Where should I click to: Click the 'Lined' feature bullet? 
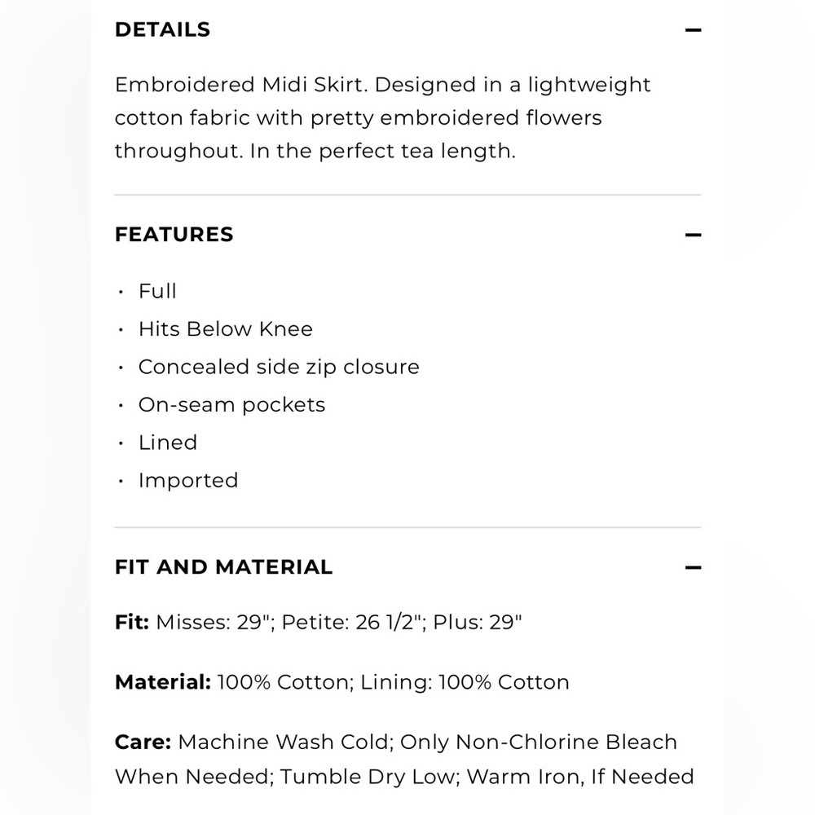[x=168, y=443]
